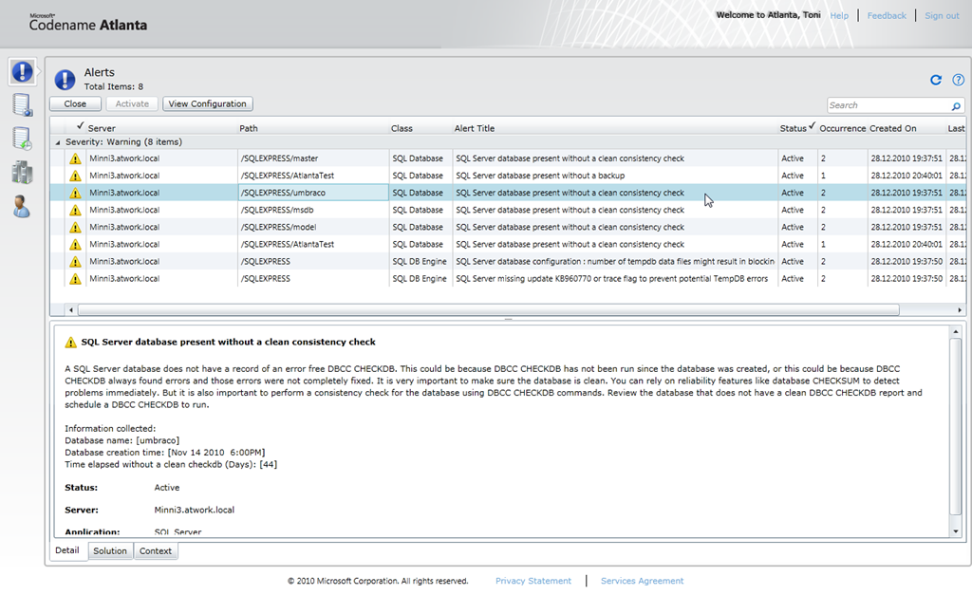This screenshot has height=595, width=972.
Task: Collapse the Severity: Warning group
Action: (59, 142)
